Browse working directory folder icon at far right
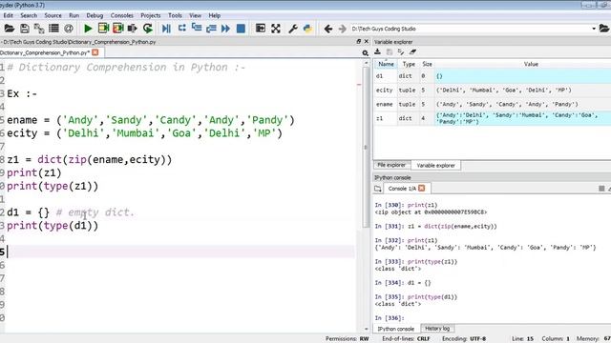The height and width of the screenshot is (343, 611). click(604, 29)
